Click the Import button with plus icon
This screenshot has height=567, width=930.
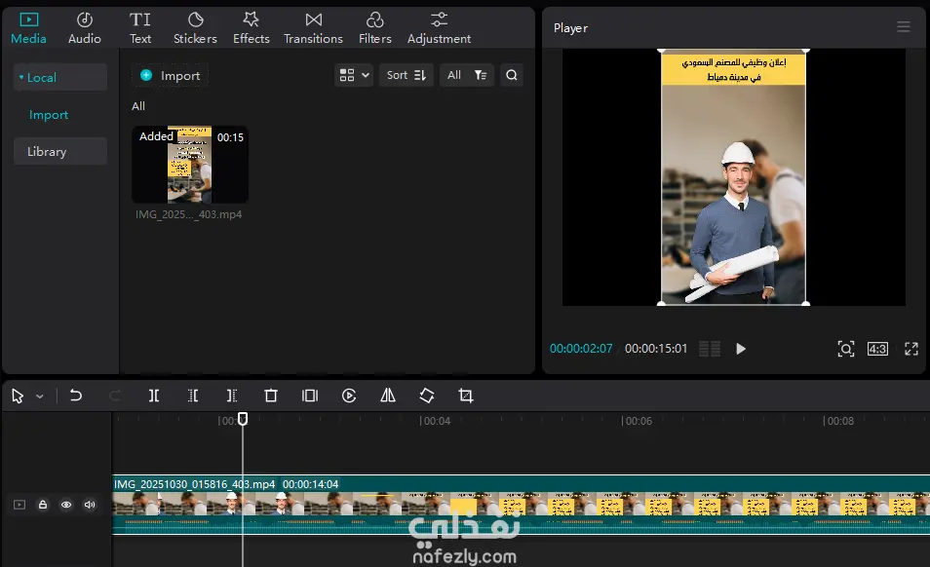(170, 75)
